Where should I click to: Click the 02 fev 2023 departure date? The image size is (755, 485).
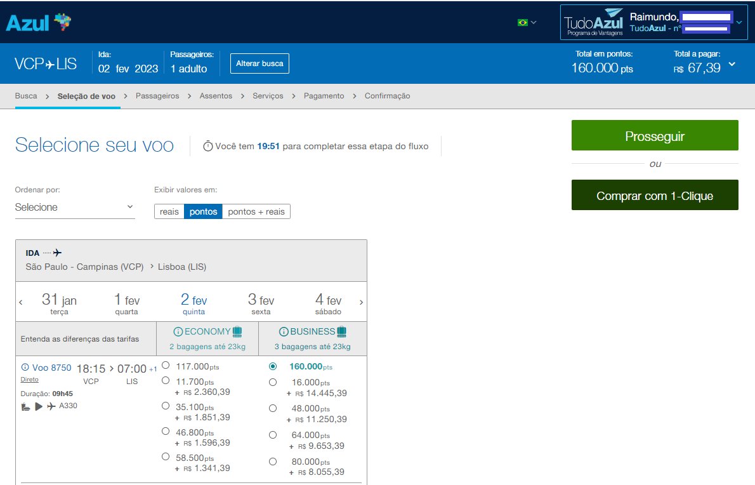click(x=128, y=69)
